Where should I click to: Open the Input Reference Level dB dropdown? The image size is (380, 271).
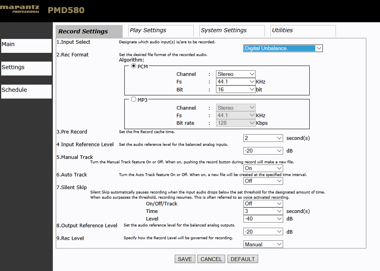[263, 151]
